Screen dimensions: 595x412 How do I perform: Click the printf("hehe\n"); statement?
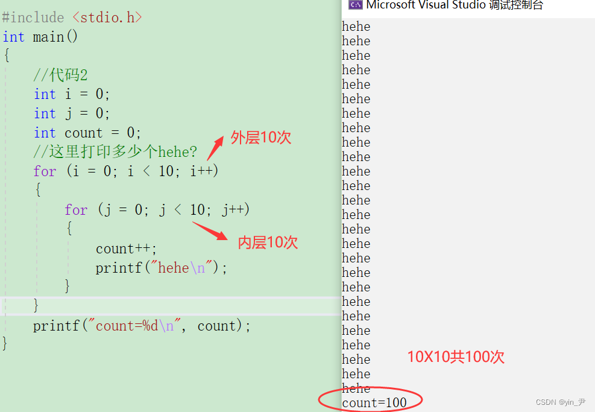coord(162,268)
